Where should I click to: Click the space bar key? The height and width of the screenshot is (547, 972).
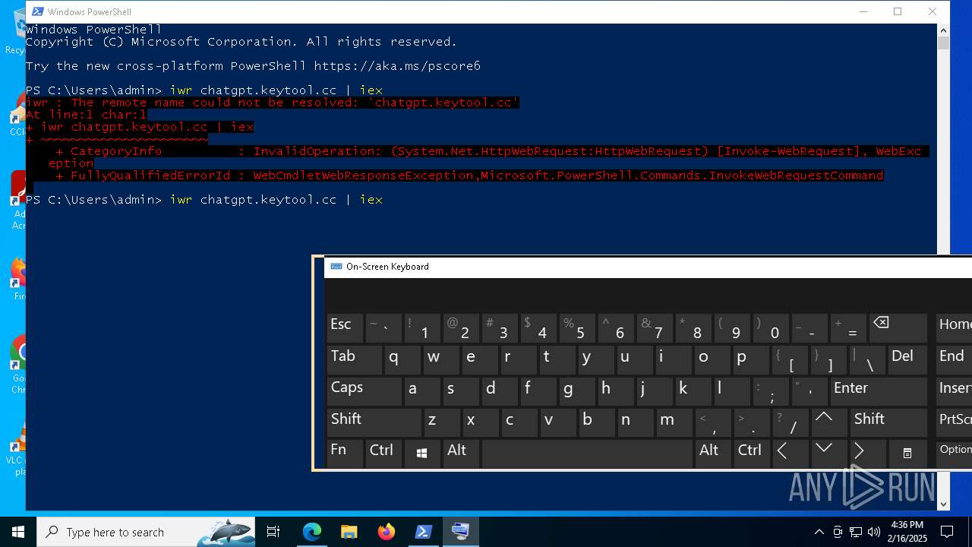586,453
